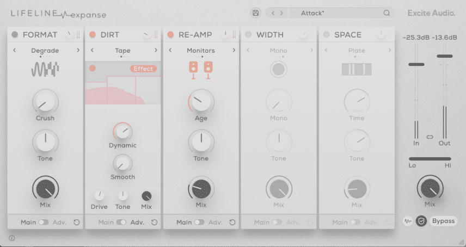Toggle the DIRT Effect section power dot
The image size is (466, 247).
click(x=93, y=69)
